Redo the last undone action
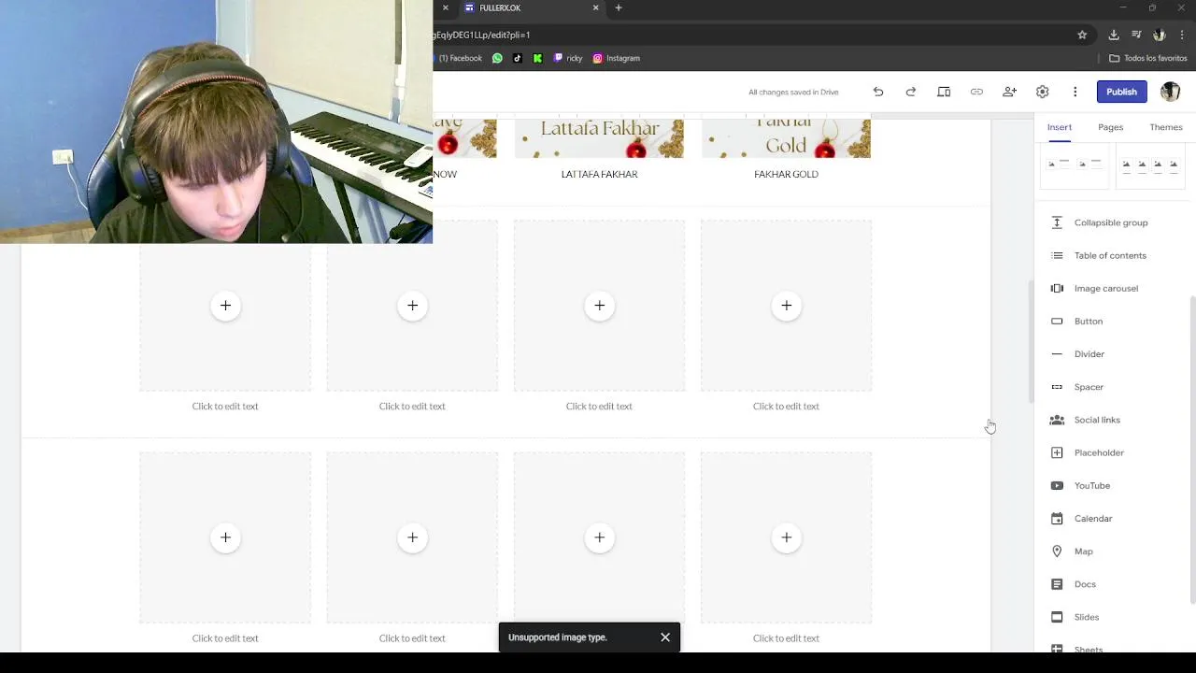The image size is (1196, 673). click(911, 92)
